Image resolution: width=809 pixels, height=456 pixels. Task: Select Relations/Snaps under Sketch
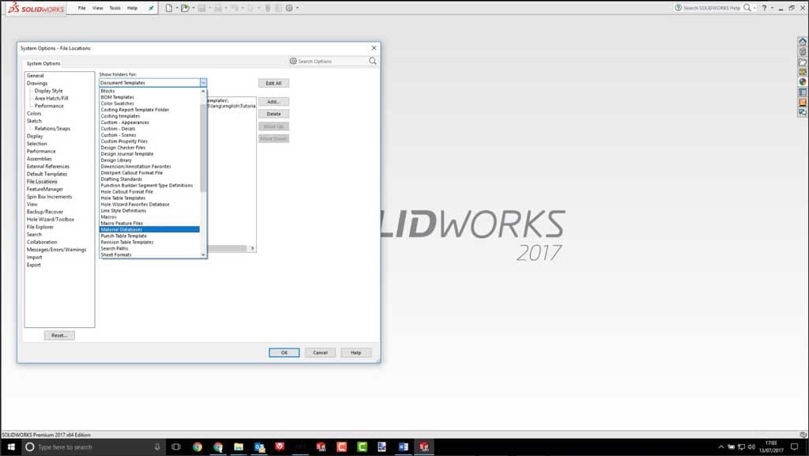52,129
